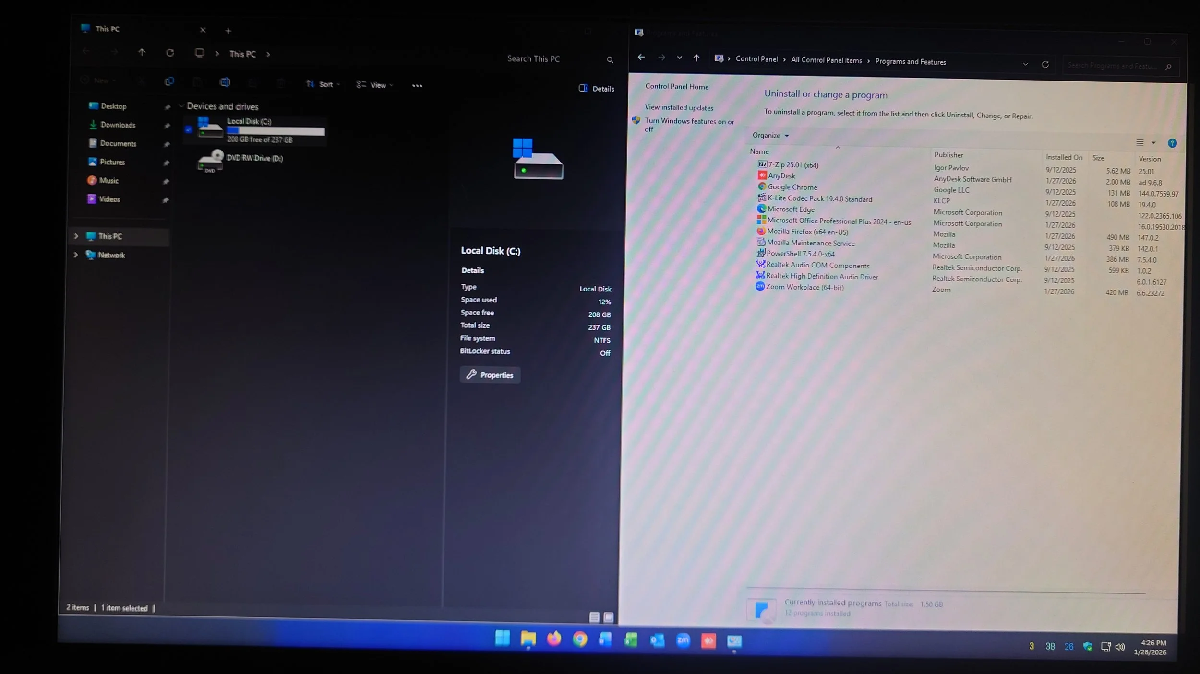Screen dimensions: 1200x674
Task: Open Firefox from the taskbar
Action: click(x=554, y=639)
